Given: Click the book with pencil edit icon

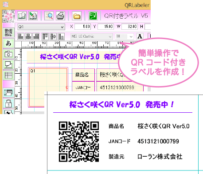Looking at the screenshot, I should (x=33, y=16).
